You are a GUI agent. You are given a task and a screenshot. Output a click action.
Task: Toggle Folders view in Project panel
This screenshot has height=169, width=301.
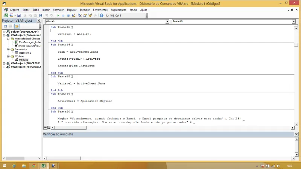coord(17,26)
